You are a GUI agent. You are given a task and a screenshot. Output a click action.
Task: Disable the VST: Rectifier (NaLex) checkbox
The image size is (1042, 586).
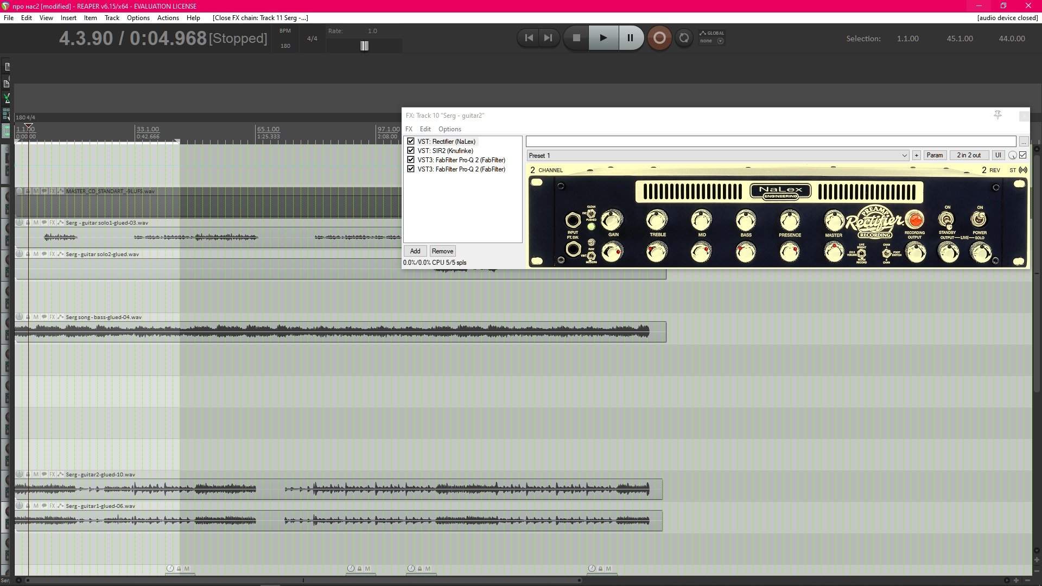[411, 142]
